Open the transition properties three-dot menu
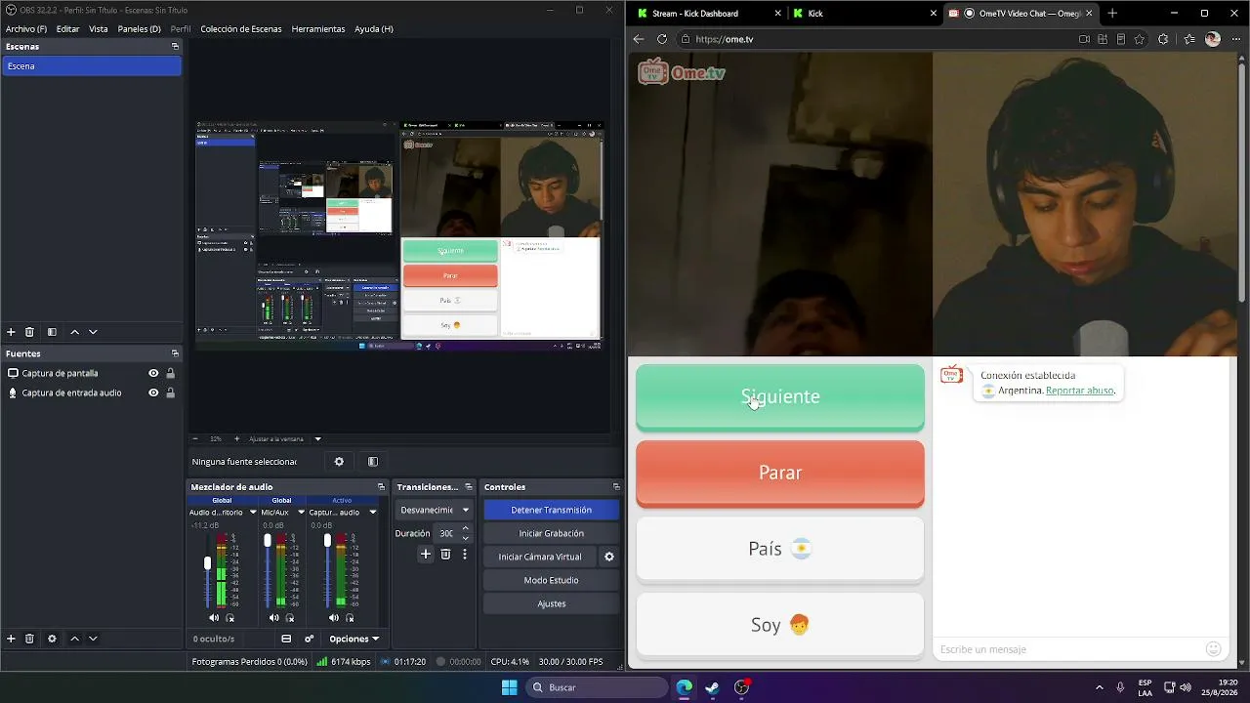This screenshot has height=703, width=1250. point(465,555)
